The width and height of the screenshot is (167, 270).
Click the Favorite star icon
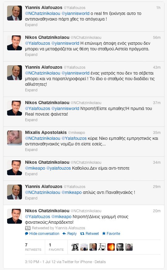104,234
